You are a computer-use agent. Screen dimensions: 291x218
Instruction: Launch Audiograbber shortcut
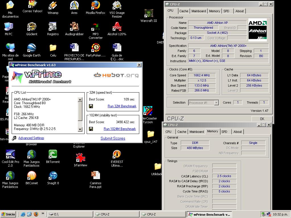pyautogui.click(x=74, y=29)
